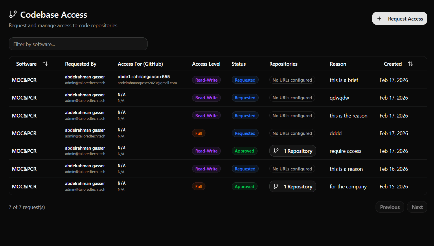Click the Request Access button
Screen dimensions: 434x246
(400, 18)
